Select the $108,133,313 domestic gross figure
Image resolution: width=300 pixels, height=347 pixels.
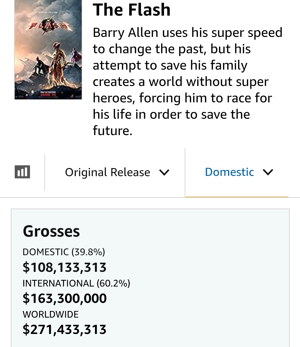click(64, 267)
